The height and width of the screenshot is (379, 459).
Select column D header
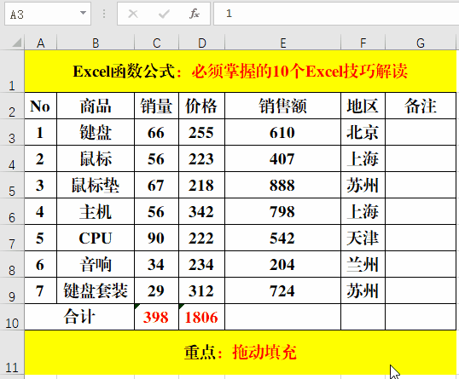coord(201,43)
